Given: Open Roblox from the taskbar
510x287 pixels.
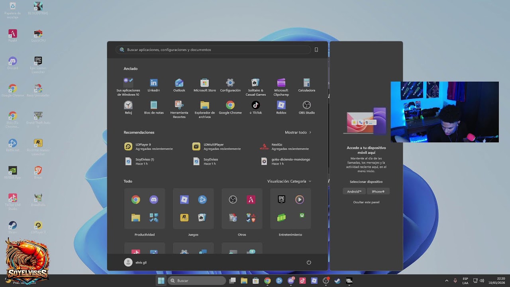Looking at the screenshot, I should pyautogui.click(x=314, y=281).
